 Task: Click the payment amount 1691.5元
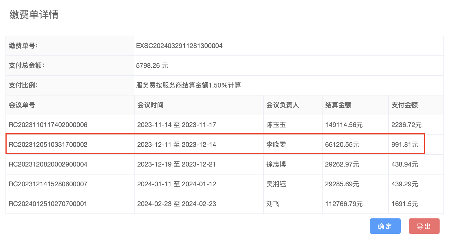(405, 204)
